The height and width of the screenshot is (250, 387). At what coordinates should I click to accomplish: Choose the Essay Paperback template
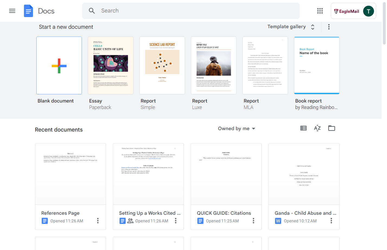111,66
